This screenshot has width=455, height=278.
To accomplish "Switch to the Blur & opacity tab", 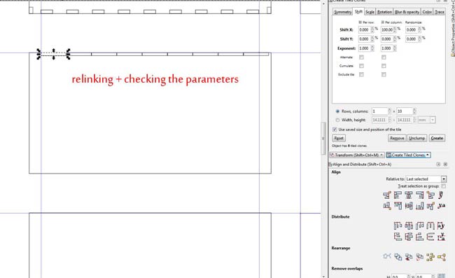I will [407, 12].
